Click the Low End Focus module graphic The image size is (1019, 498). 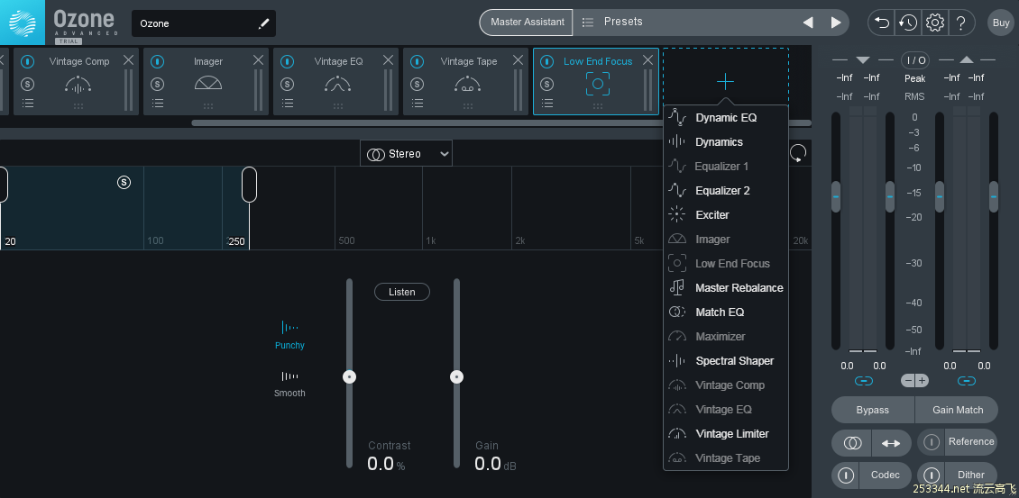coord(598,84)
